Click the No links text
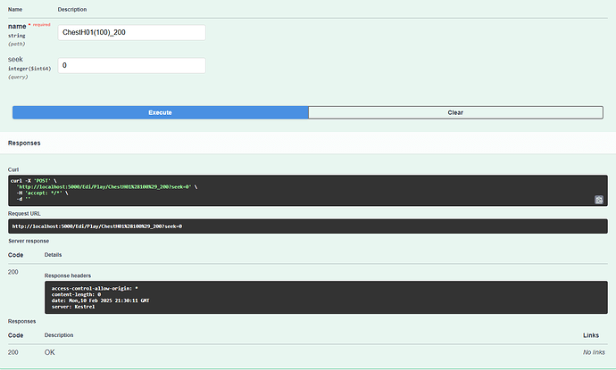 (x=594, y=352)
